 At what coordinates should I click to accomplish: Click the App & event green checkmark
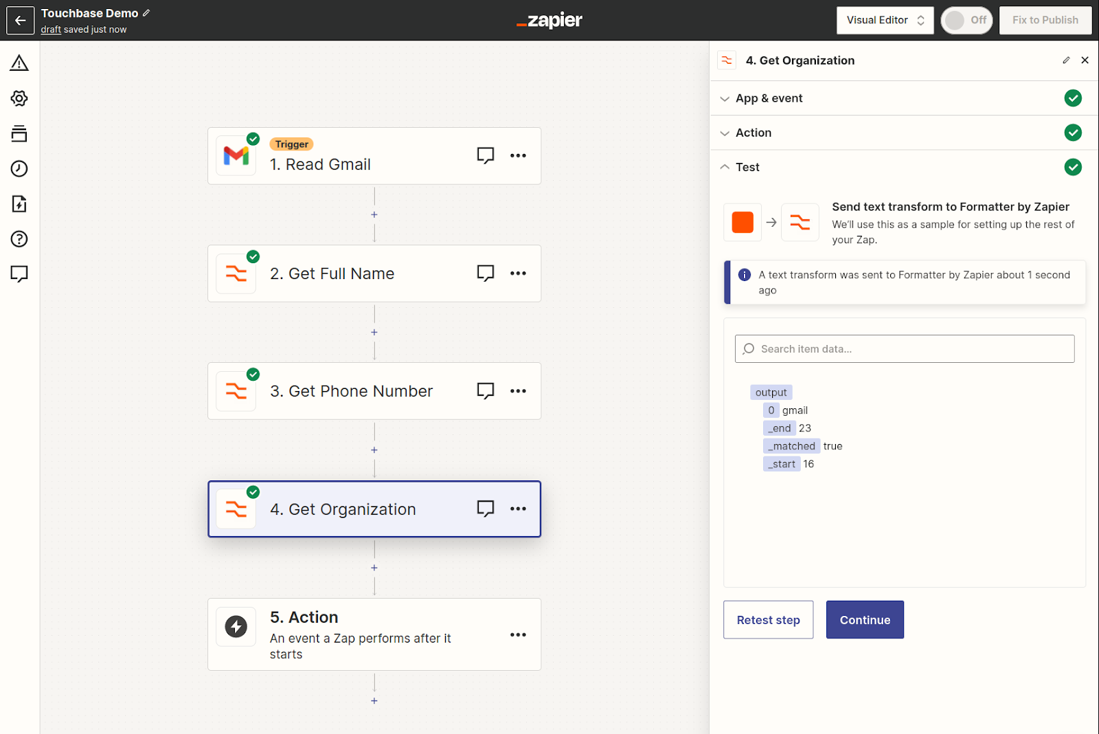coord(1073,98)
